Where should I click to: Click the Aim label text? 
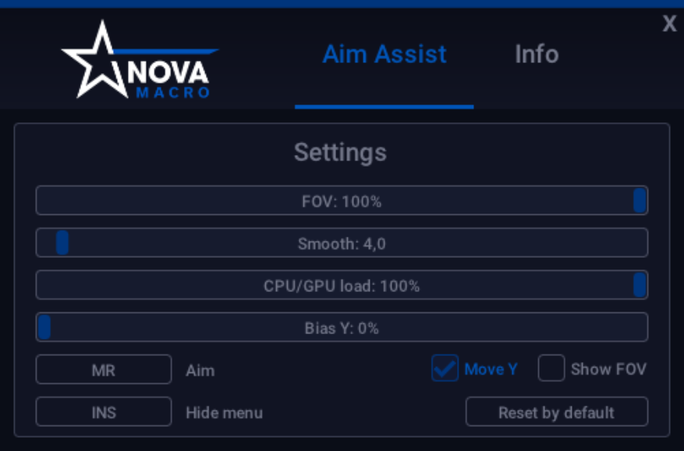(199, 370)
